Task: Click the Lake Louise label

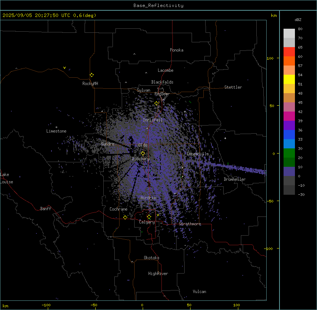Action: tap(7, 178)
